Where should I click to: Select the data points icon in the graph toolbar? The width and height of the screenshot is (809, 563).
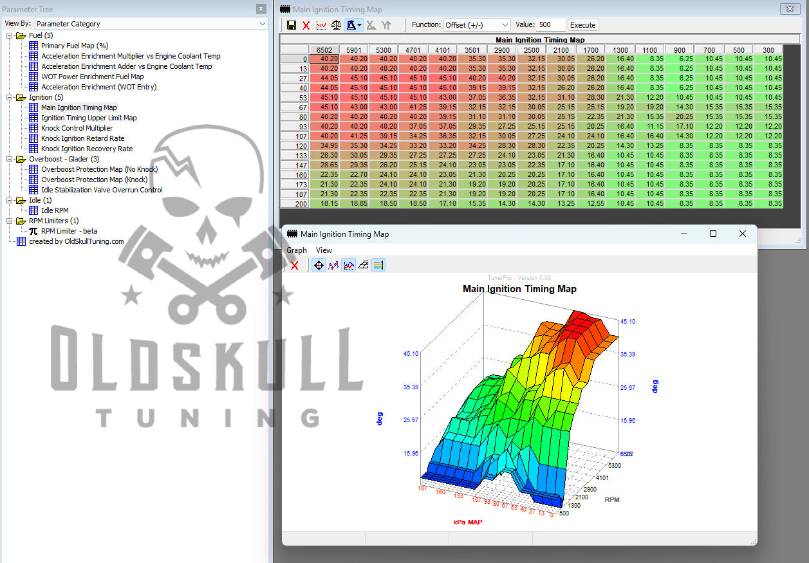333,265
